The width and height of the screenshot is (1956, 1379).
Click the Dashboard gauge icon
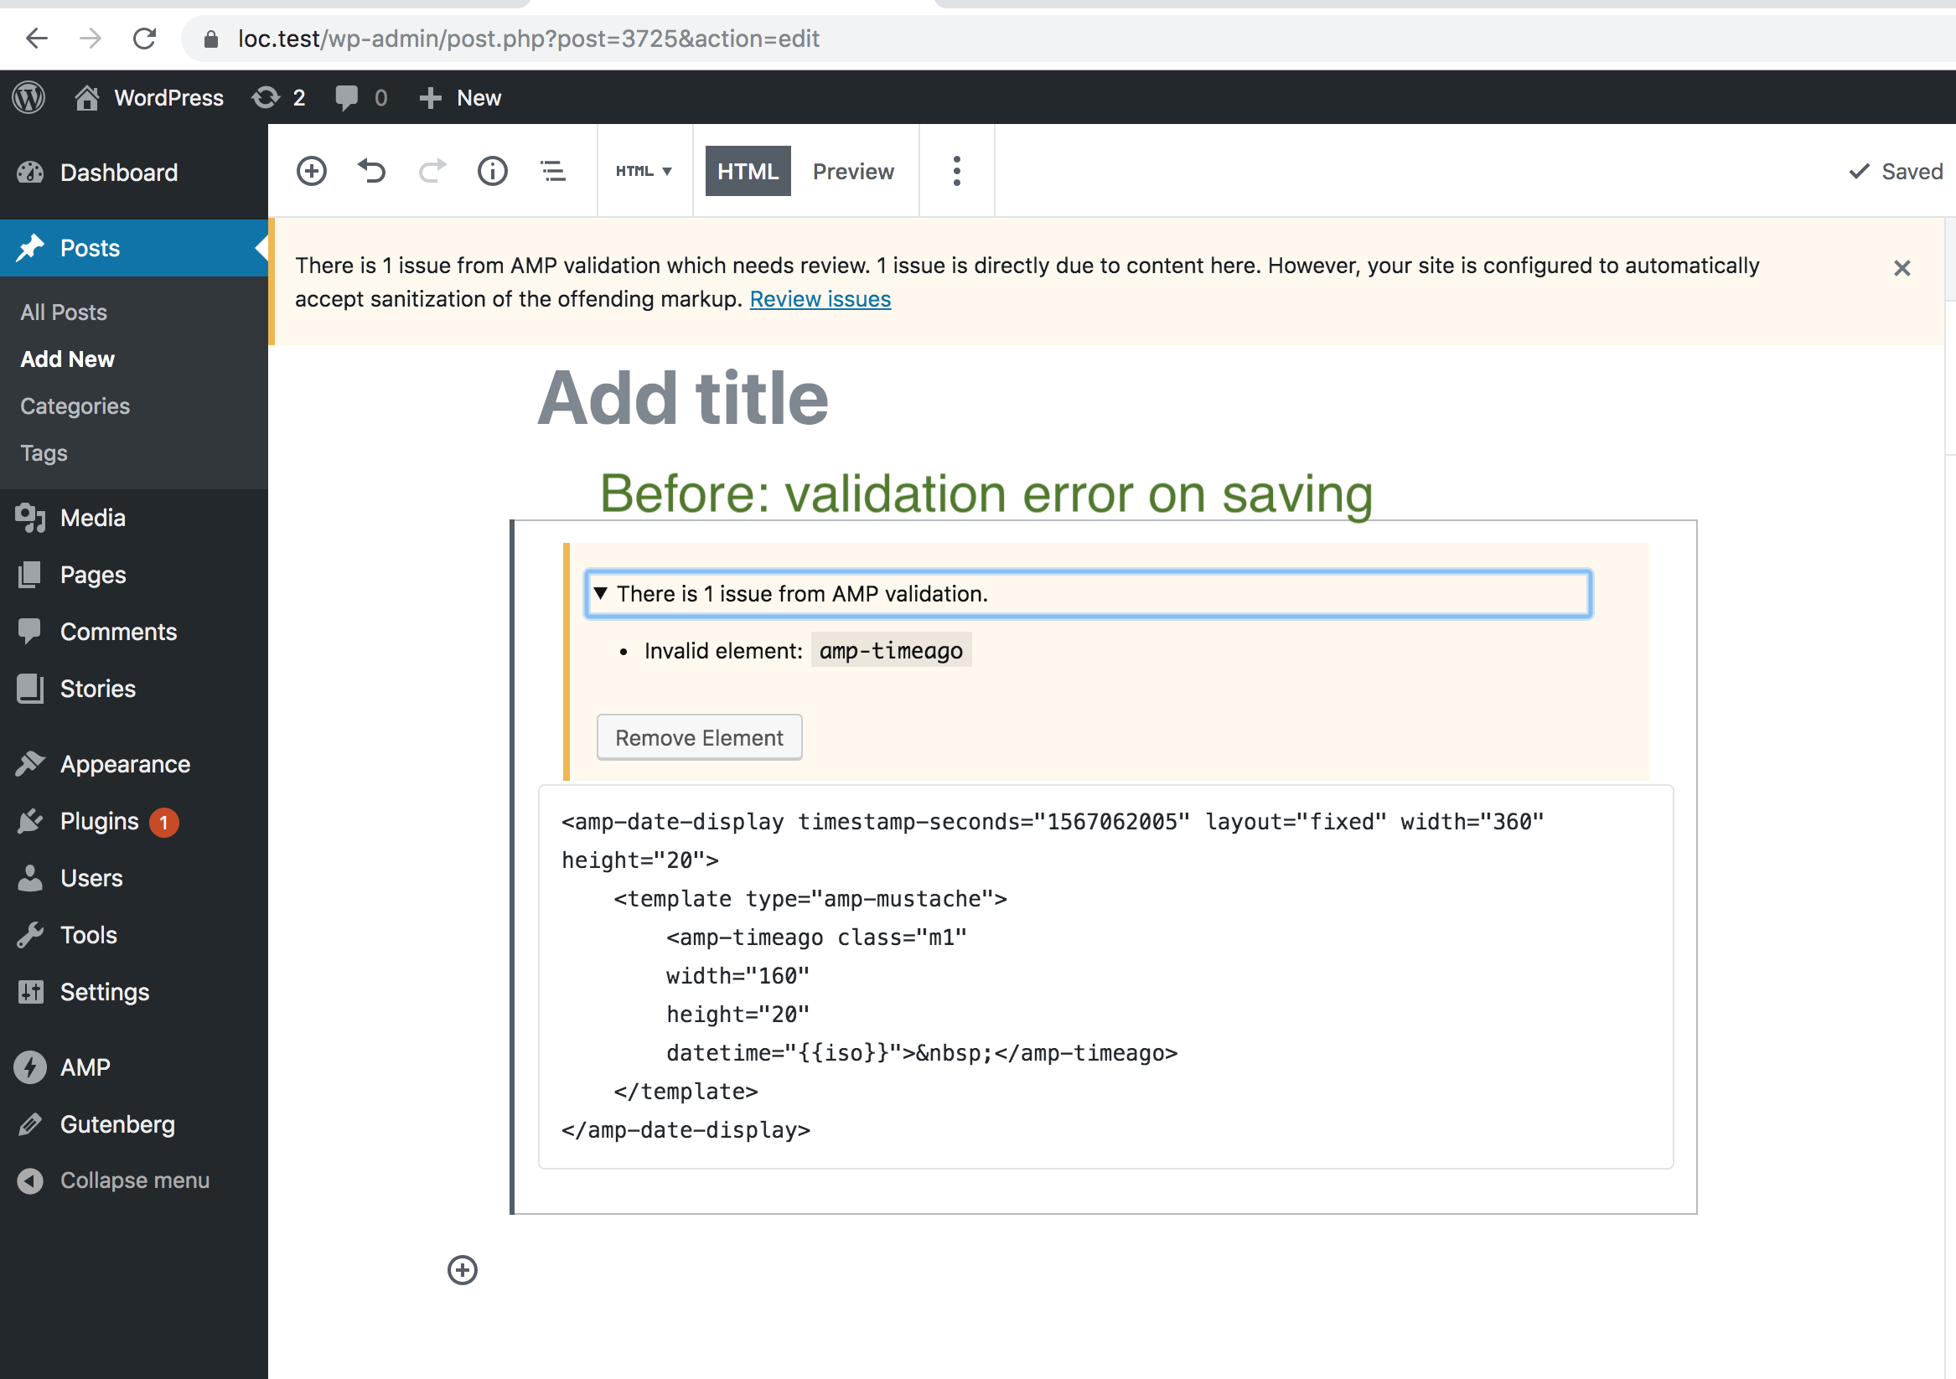30,173
